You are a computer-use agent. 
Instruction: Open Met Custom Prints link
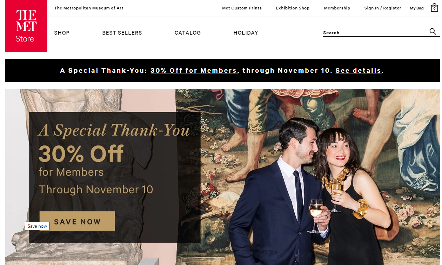242,8
